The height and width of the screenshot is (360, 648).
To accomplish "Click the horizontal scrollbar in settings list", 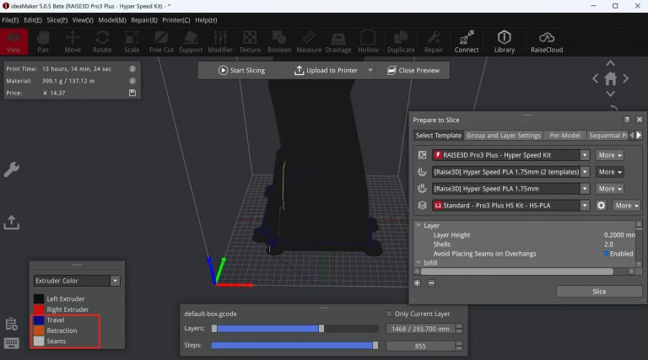I will pos(516,271).
